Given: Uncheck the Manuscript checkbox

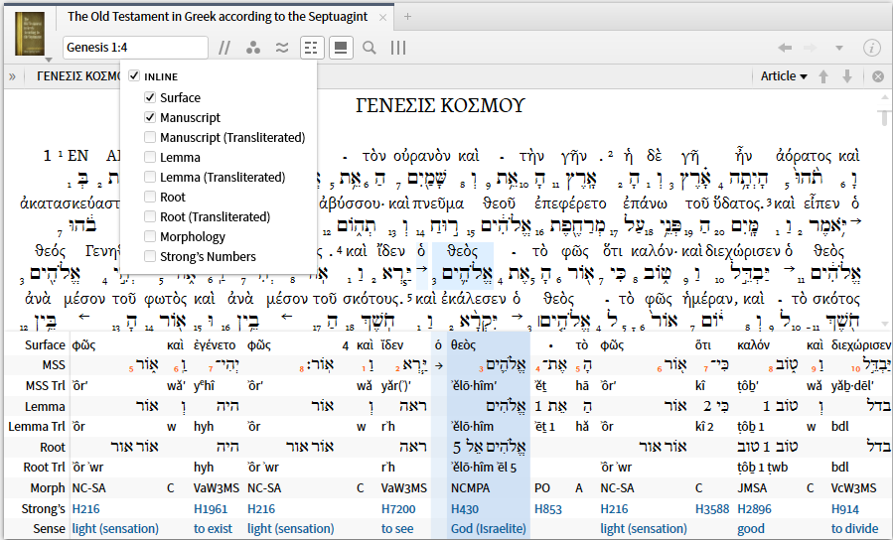Looking at the screenshot, I should 150,117.
